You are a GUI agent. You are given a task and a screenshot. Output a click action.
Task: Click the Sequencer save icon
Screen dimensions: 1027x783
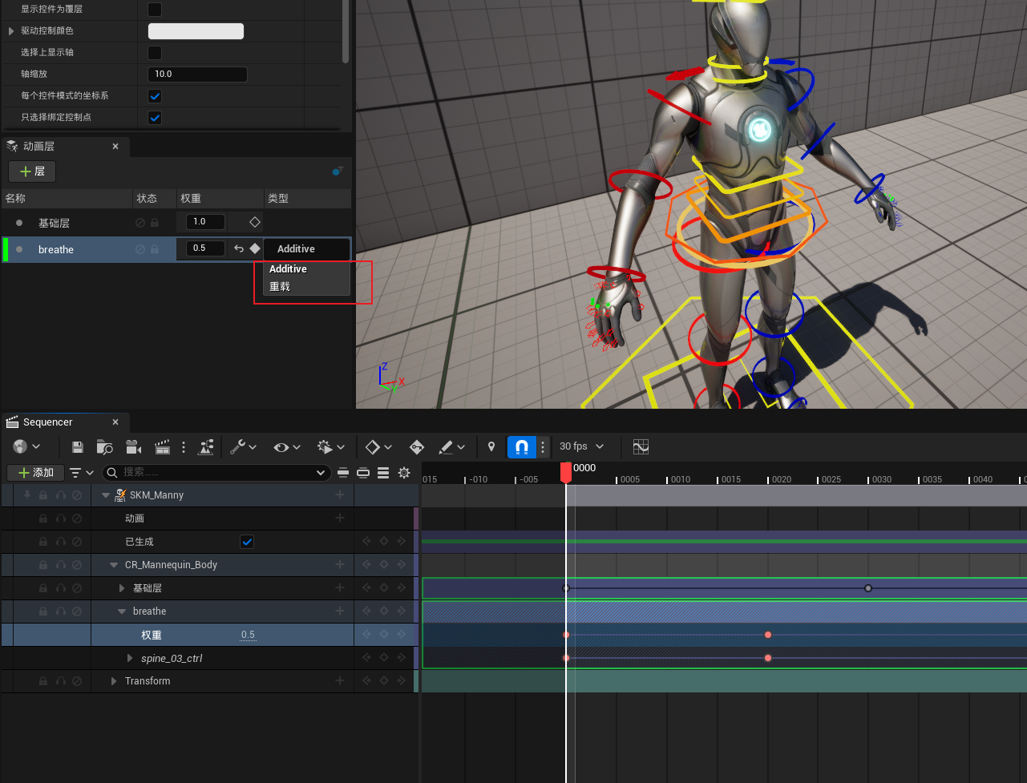[78, 447]
